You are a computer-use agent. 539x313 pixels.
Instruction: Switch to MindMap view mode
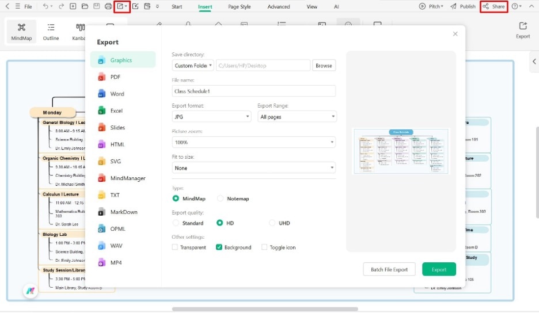click(x=21, y=31)
